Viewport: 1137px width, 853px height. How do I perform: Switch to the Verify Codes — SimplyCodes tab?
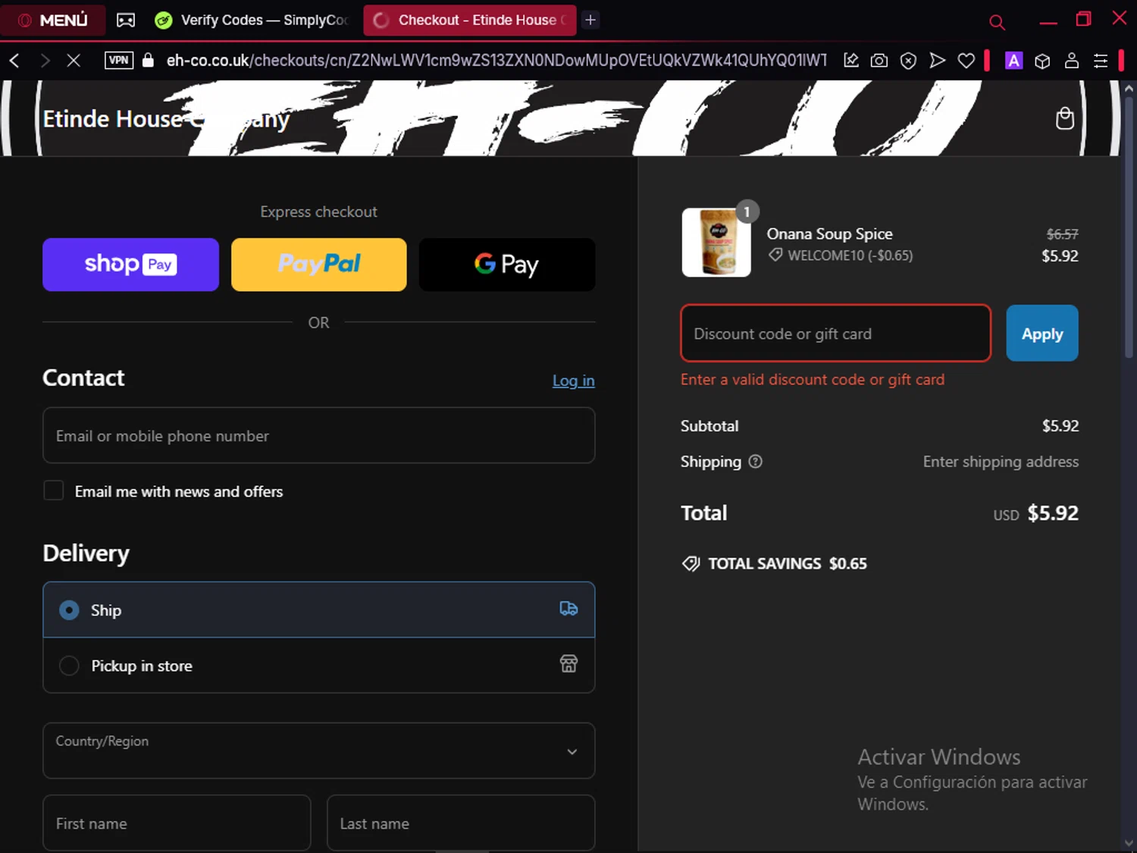coord(254,20)
